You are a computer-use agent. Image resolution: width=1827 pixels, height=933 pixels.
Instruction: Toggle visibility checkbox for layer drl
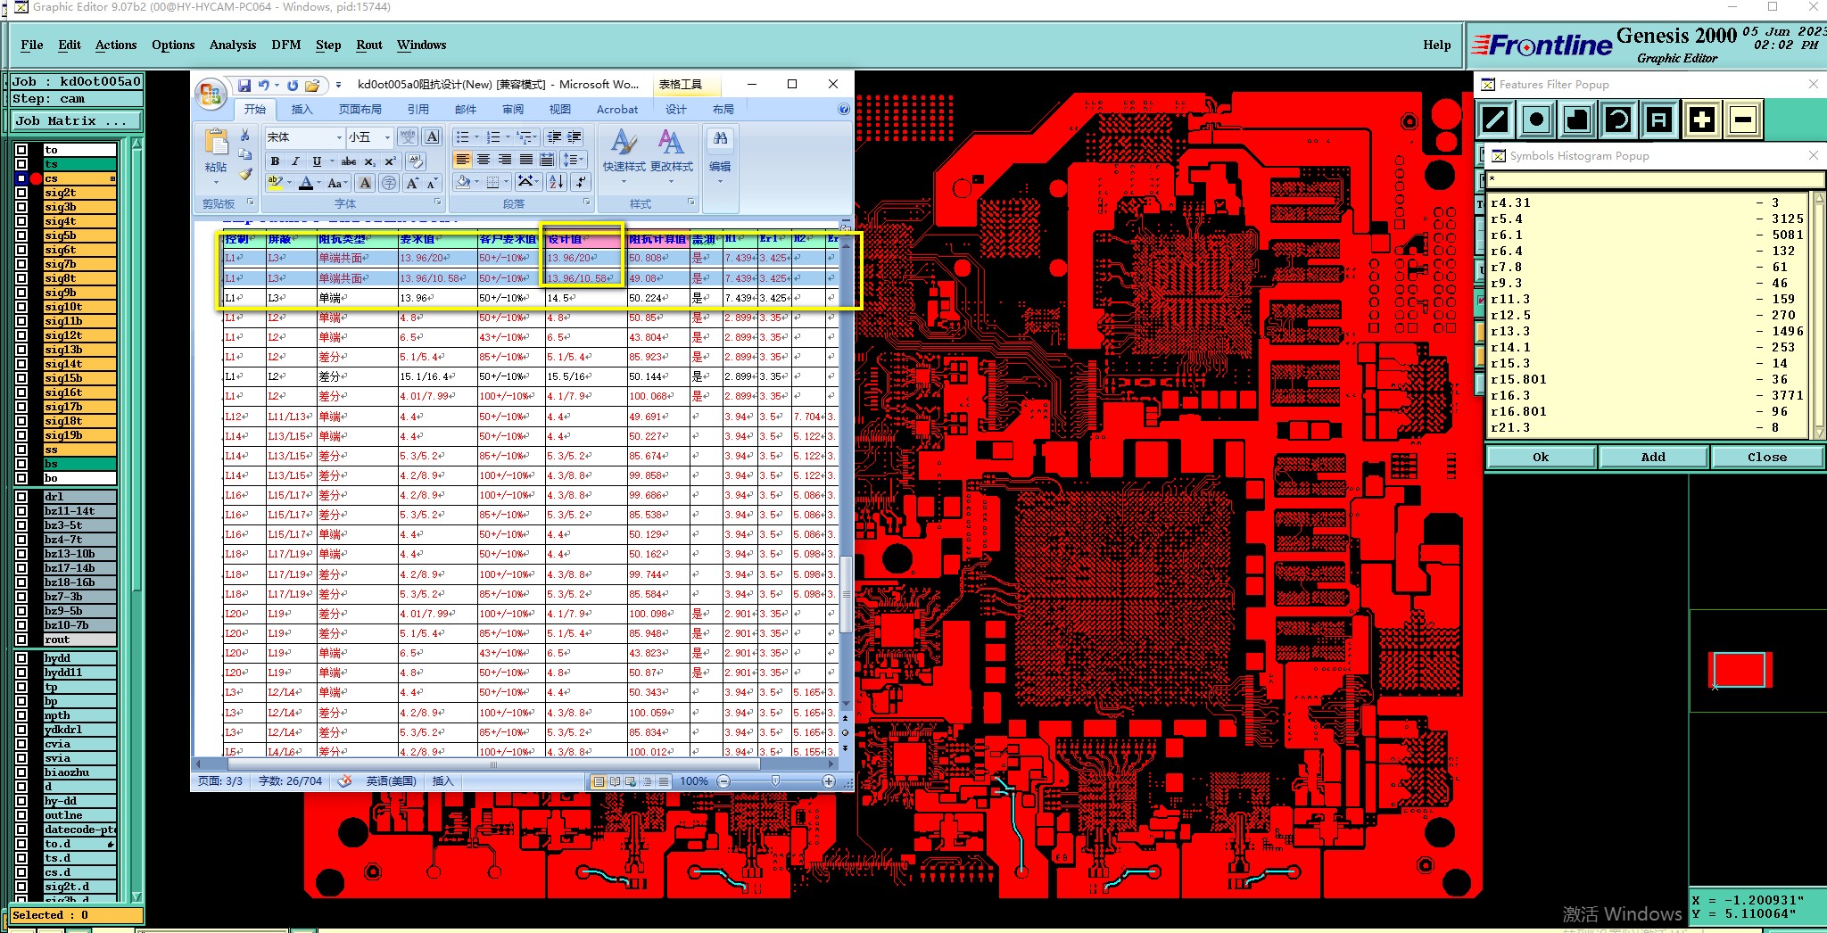[21, 497]
